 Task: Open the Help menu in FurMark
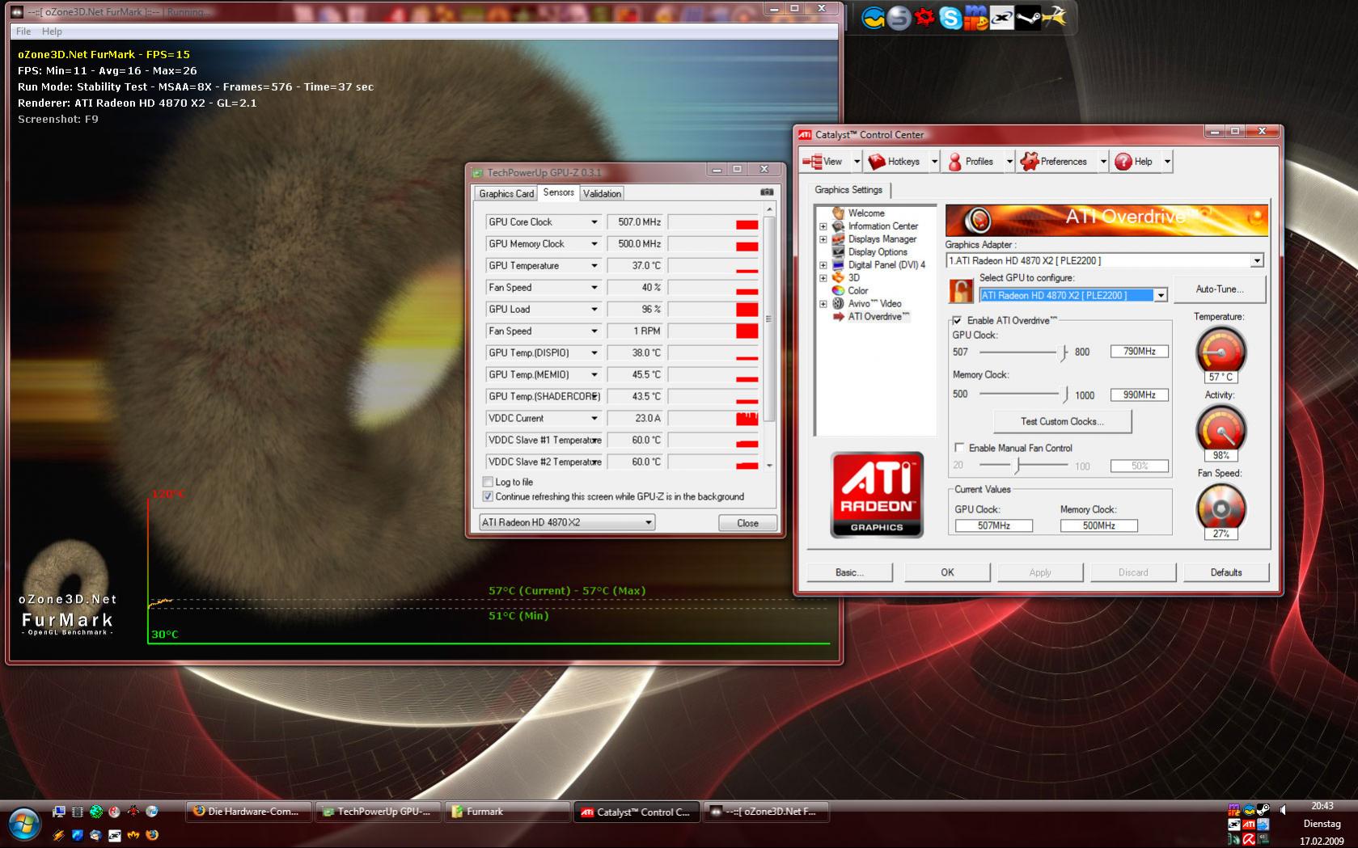[52, 32]
